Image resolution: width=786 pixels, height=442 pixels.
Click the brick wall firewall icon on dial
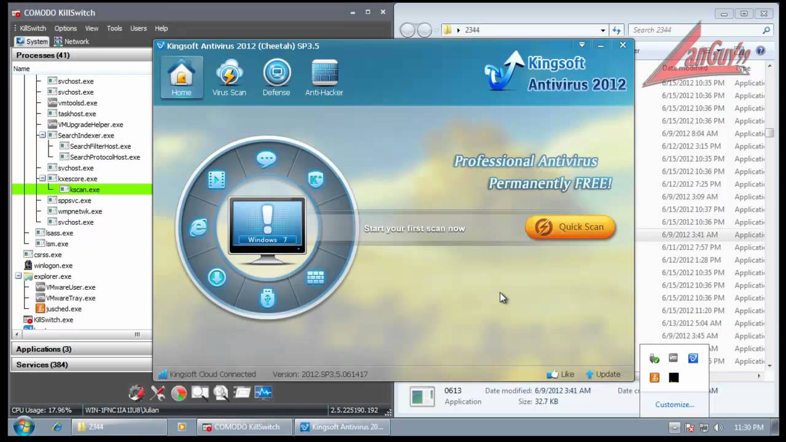[x=316, y=277]
